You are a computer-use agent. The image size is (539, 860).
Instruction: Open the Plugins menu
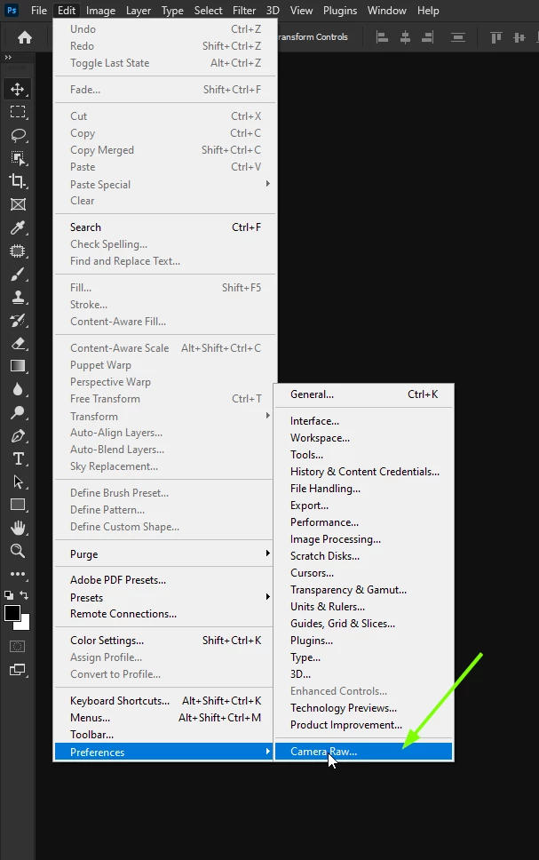(340, 11)
